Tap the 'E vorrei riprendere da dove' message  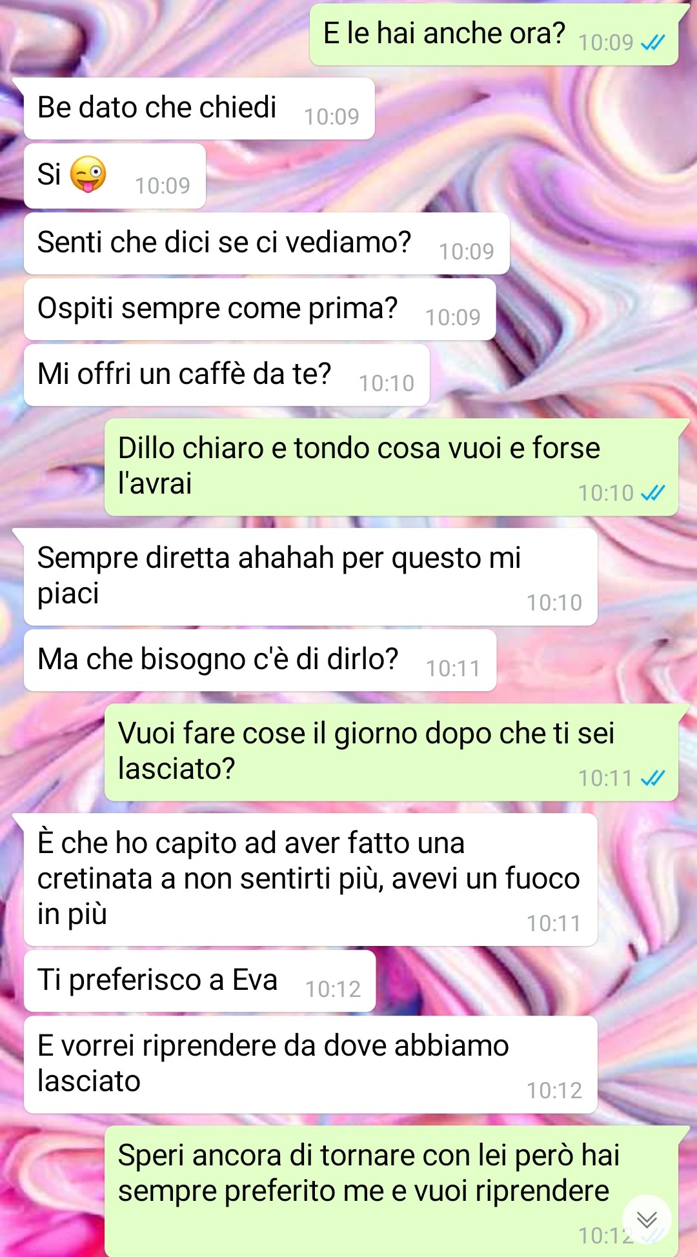pyautogui.click(x=310, y=1065)
